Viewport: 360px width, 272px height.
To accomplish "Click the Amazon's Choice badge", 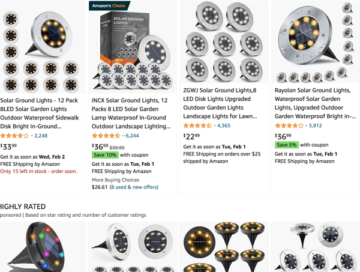I will (109, 6).
